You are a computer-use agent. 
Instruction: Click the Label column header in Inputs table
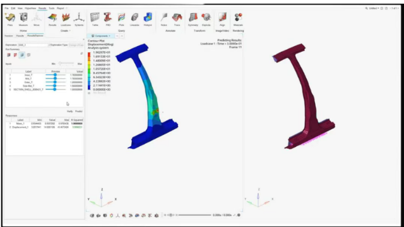click(28, 71)
